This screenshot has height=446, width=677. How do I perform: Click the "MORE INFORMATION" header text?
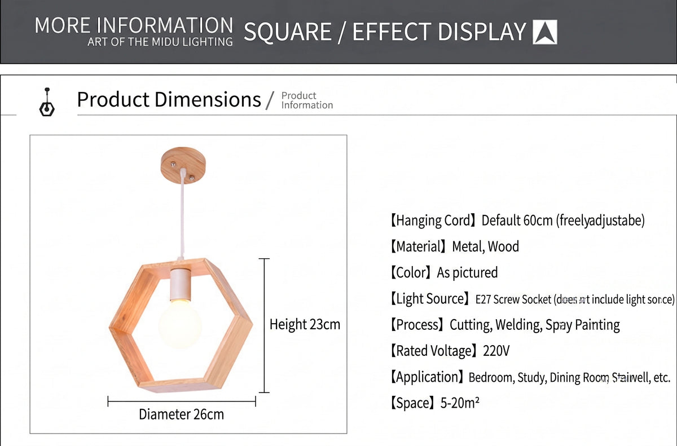tap(134, 25)
